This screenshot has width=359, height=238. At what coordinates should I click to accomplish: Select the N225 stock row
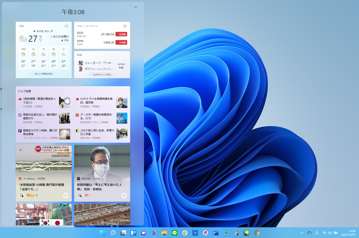click(102, 34)
